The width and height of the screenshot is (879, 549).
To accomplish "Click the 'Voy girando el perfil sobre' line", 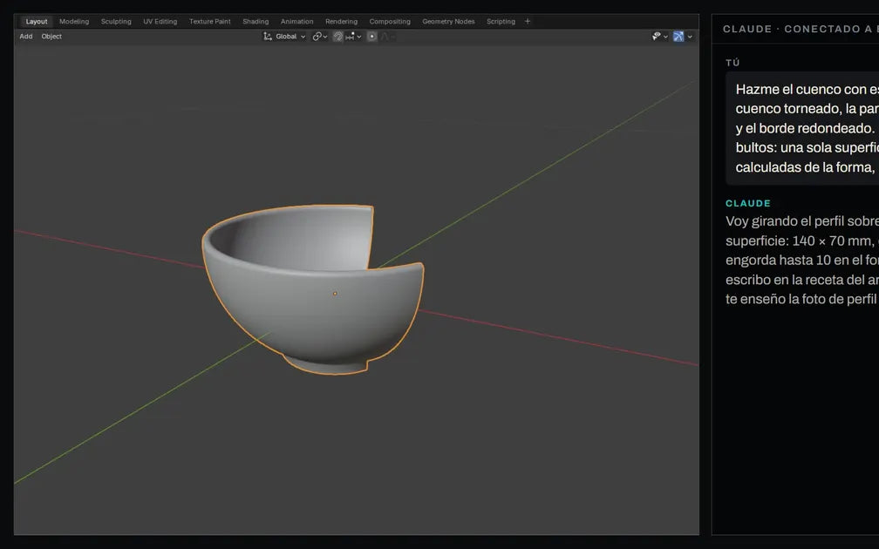I will point(802,220).
